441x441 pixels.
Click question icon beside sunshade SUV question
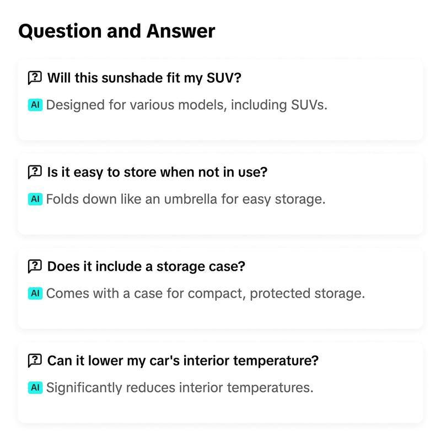(35, 78)
